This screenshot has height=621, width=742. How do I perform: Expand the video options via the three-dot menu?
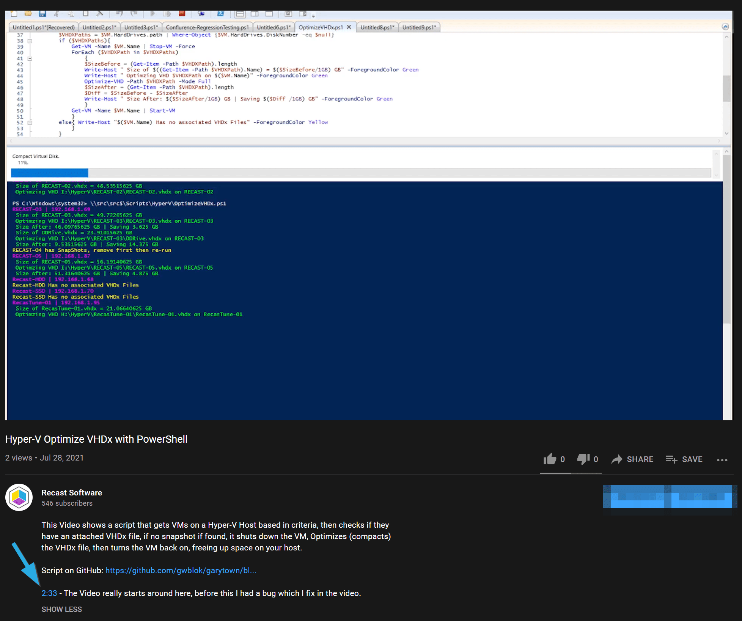[722, 459]
